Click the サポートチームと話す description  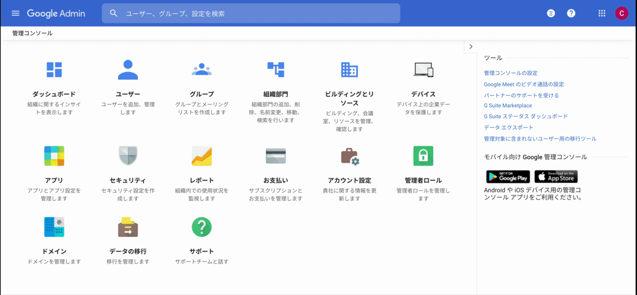click(201, 261)
